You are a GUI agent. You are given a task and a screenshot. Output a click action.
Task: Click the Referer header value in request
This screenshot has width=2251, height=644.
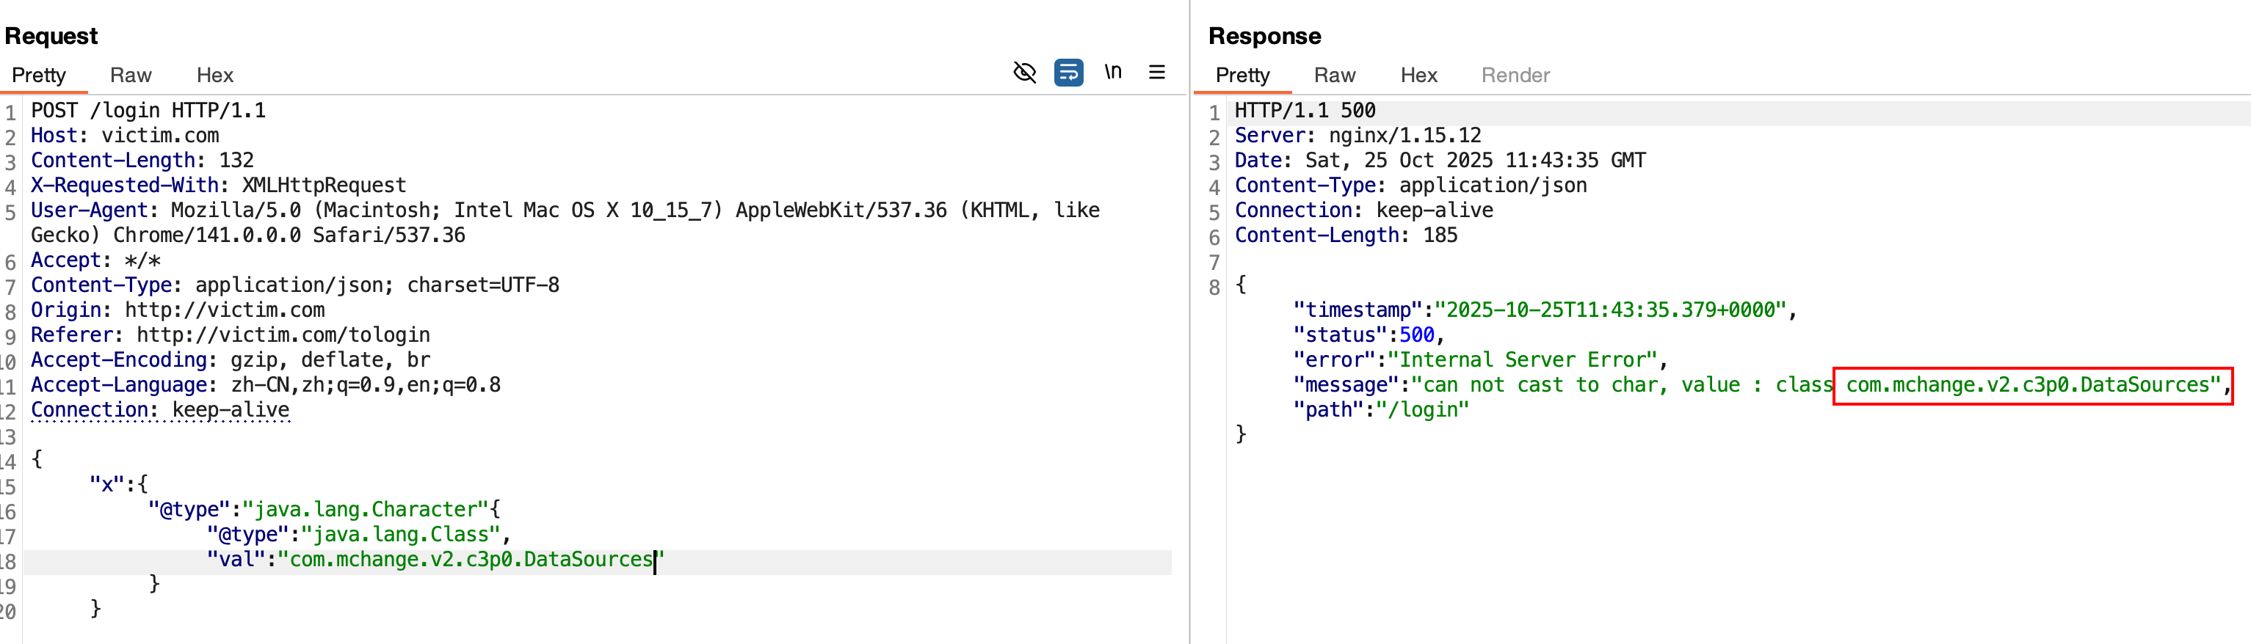click(282, 335)
